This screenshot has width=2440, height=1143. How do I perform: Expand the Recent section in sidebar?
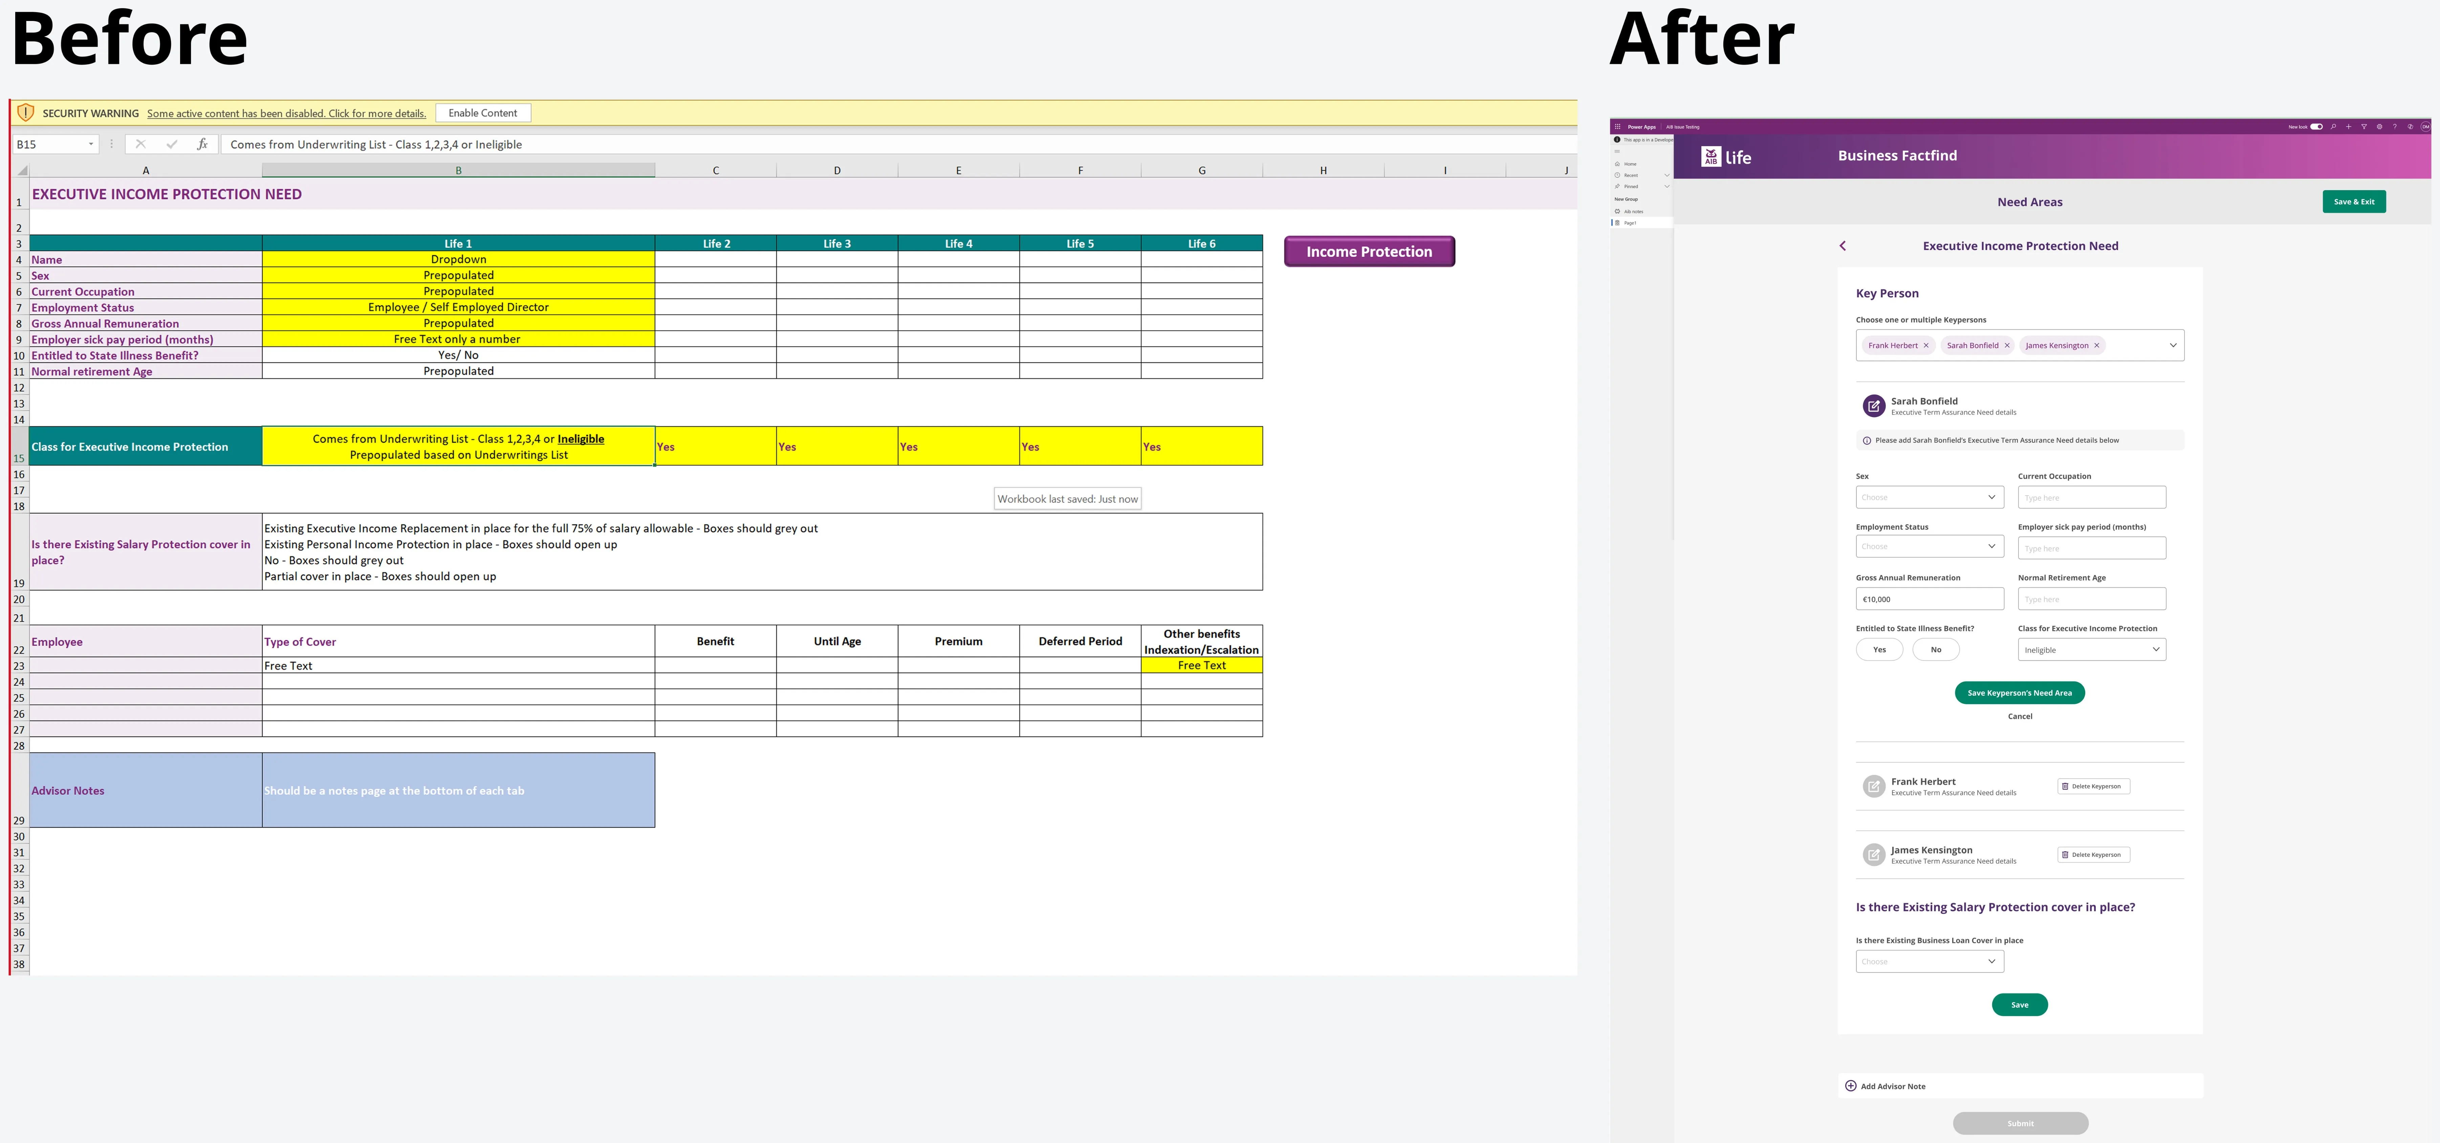[x=1667, y=175]
